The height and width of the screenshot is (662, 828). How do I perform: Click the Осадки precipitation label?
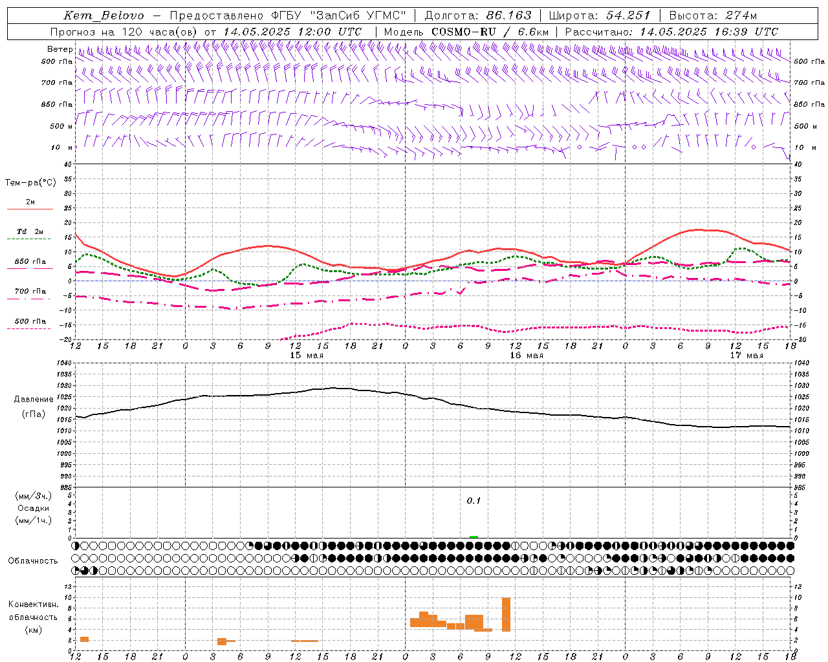[33, 508]
